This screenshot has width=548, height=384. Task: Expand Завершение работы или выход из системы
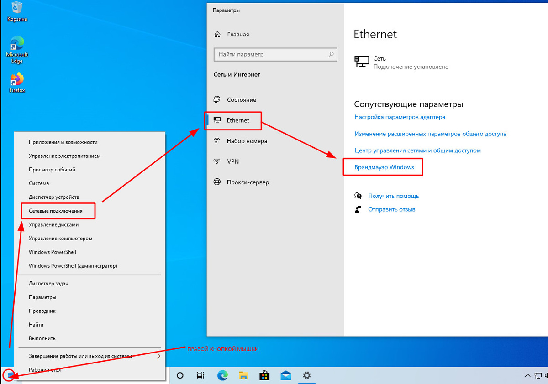pyautogui.click(x=90, y=356)
